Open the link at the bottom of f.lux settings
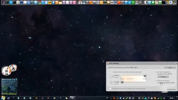This screenshot has height=100, width=178. click(171, 89)
